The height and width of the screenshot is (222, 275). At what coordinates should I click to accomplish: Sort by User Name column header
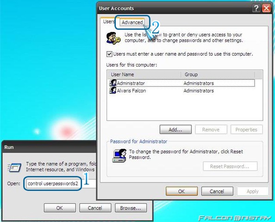pos(144,74)
